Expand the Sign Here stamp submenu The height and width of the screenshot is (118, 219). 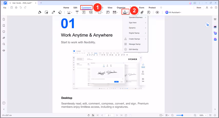[135, 23]
